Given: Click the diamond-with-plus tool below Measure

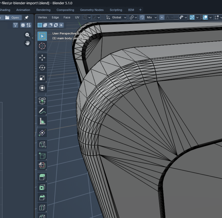Looking at the screenshot, I should pyautogui.click(x=42, y=133).
